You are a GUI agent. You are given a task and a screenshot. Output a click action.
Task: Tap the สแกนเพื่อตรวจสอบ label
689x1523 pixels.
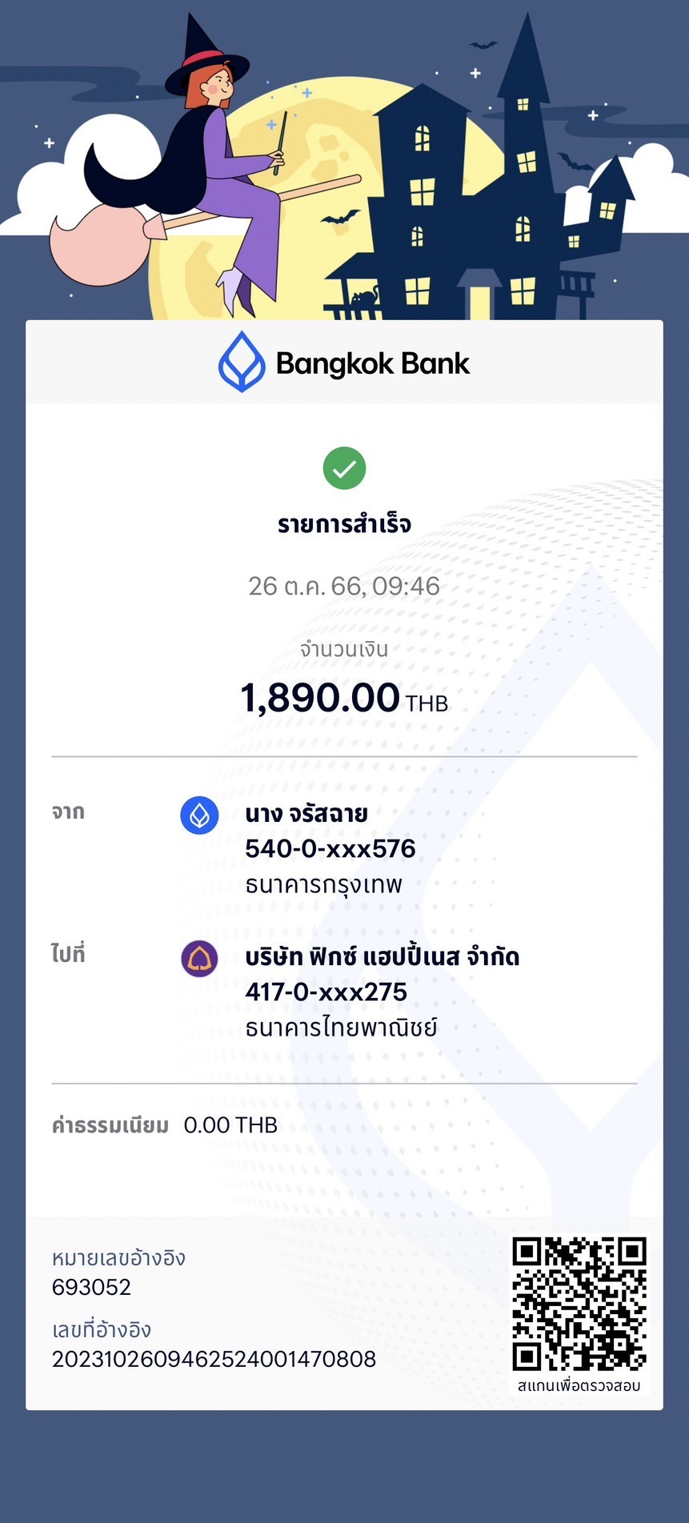click(579, 1385)
